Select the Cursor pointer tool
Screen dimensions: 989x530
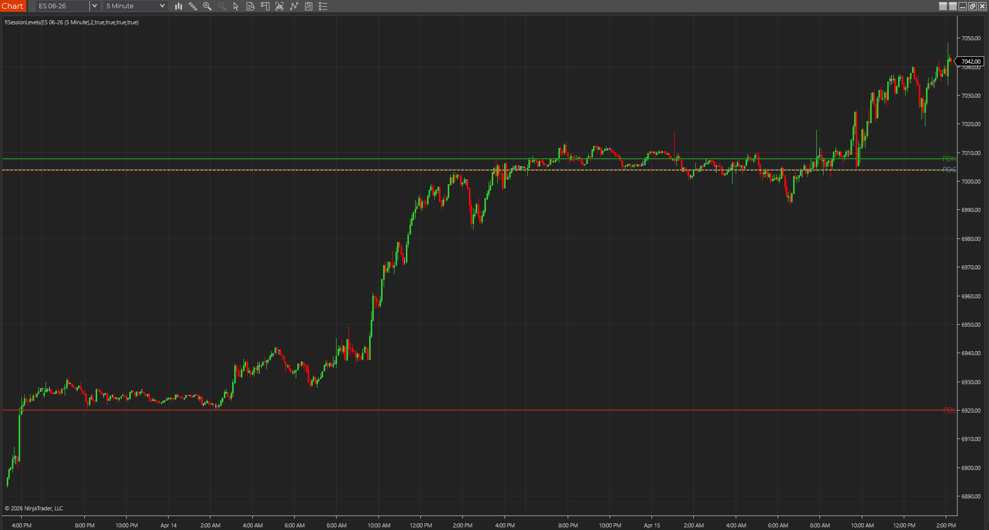[235, 6]
